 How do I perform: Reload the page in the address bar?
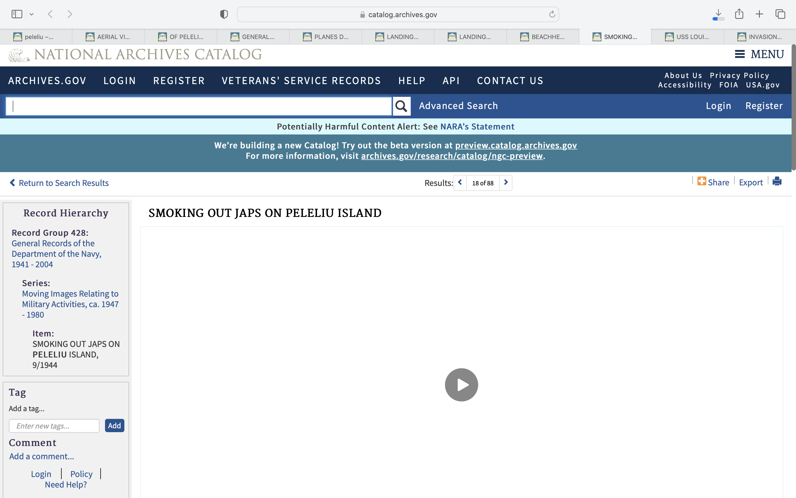click(x=552, y=14)
